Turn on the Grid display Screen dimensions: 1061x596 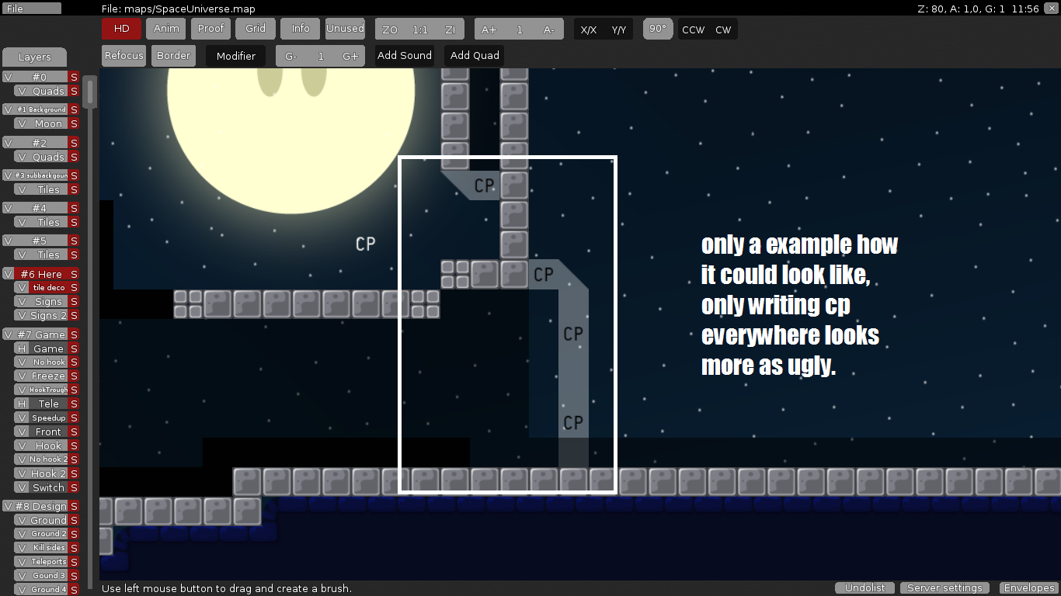tap(256, 29)
